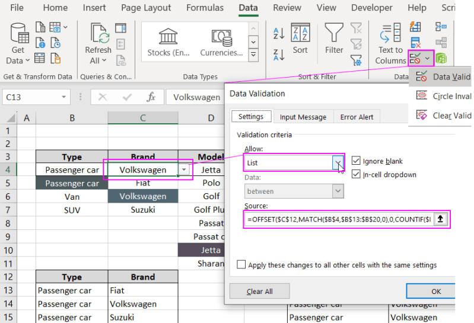Sort A to Z ascending
Screen dimensions: 474x323
click(x=279, y=34)
